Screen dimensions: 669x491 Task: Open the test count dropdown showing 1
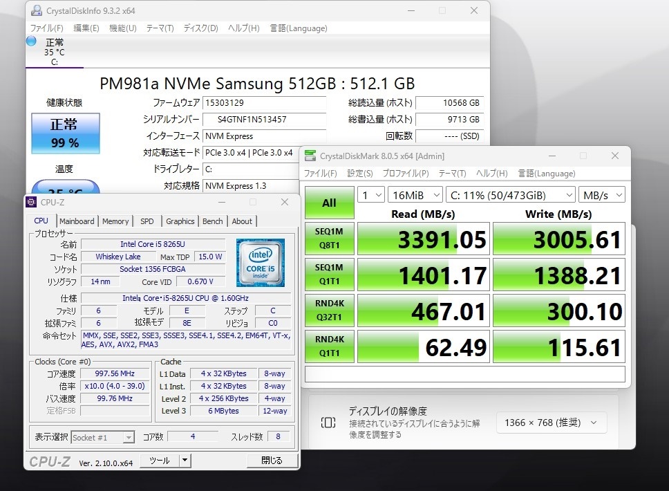(371, 195)
